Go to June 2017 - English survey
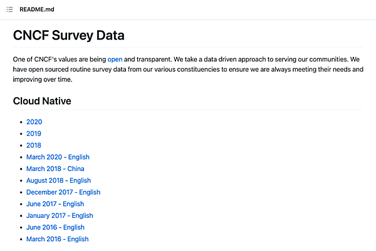This screenshot has width=376, height=251. (x=55, y=204)
